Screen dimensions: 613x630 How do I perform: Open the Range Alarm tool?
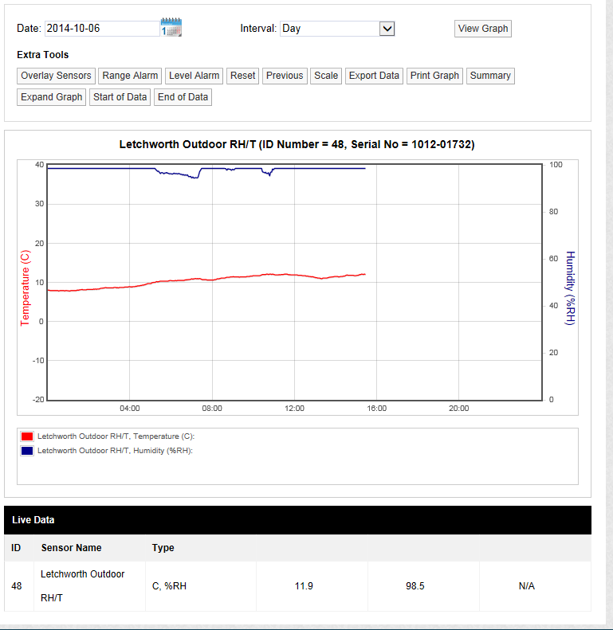tap(130, 76)
